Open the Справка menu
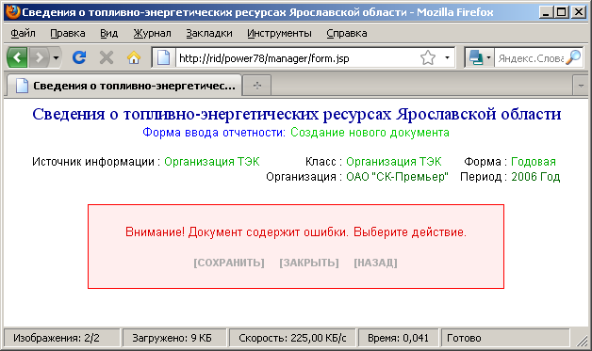Screen dimensions: 592x351 [x=347, y=33]
